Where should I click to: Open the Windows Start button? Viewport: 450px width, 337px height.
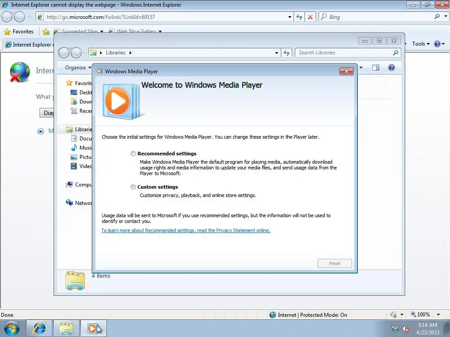(x=11, y=328)
